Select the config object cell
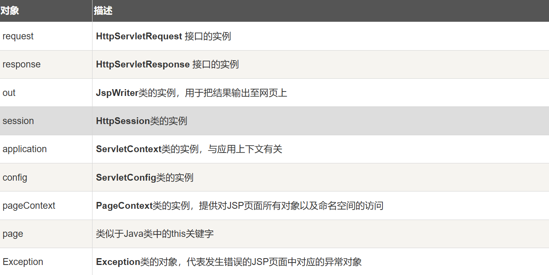This screenshot has height=275, width=549. (15, 177)
